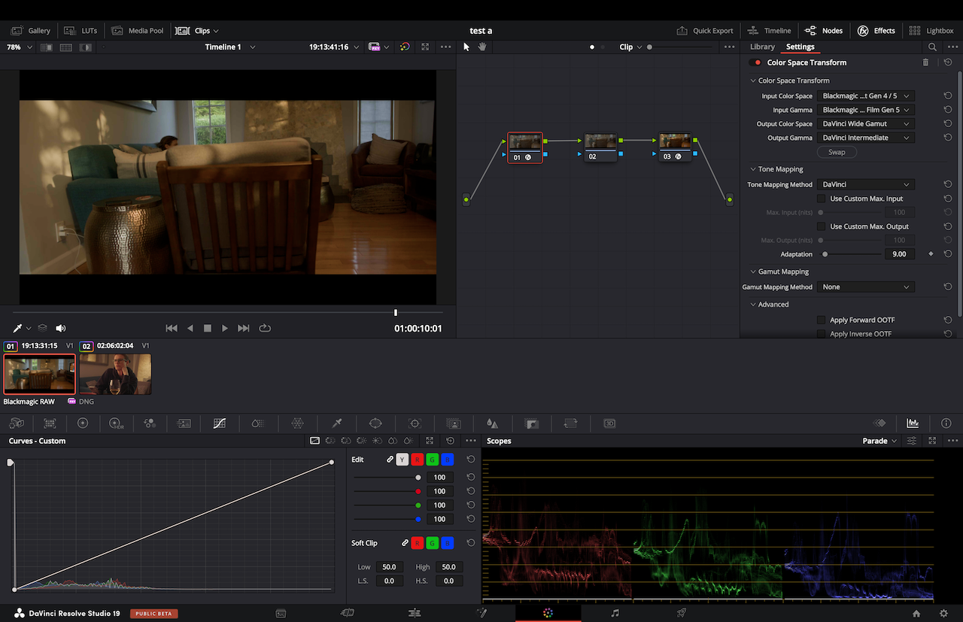This screenshot has height=622, width=963.
Task: Open the Color Wheels palette
Action: [83, 423]
